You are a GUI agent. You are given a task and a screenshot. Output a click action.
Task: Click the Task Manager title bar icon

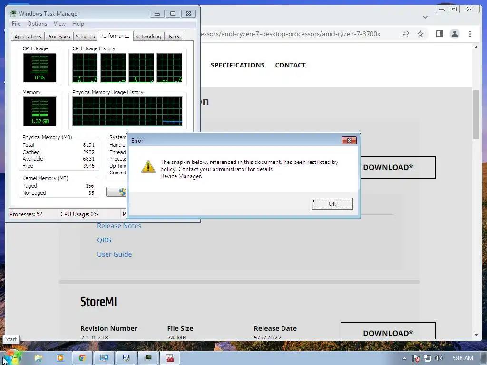click(13, 14)
